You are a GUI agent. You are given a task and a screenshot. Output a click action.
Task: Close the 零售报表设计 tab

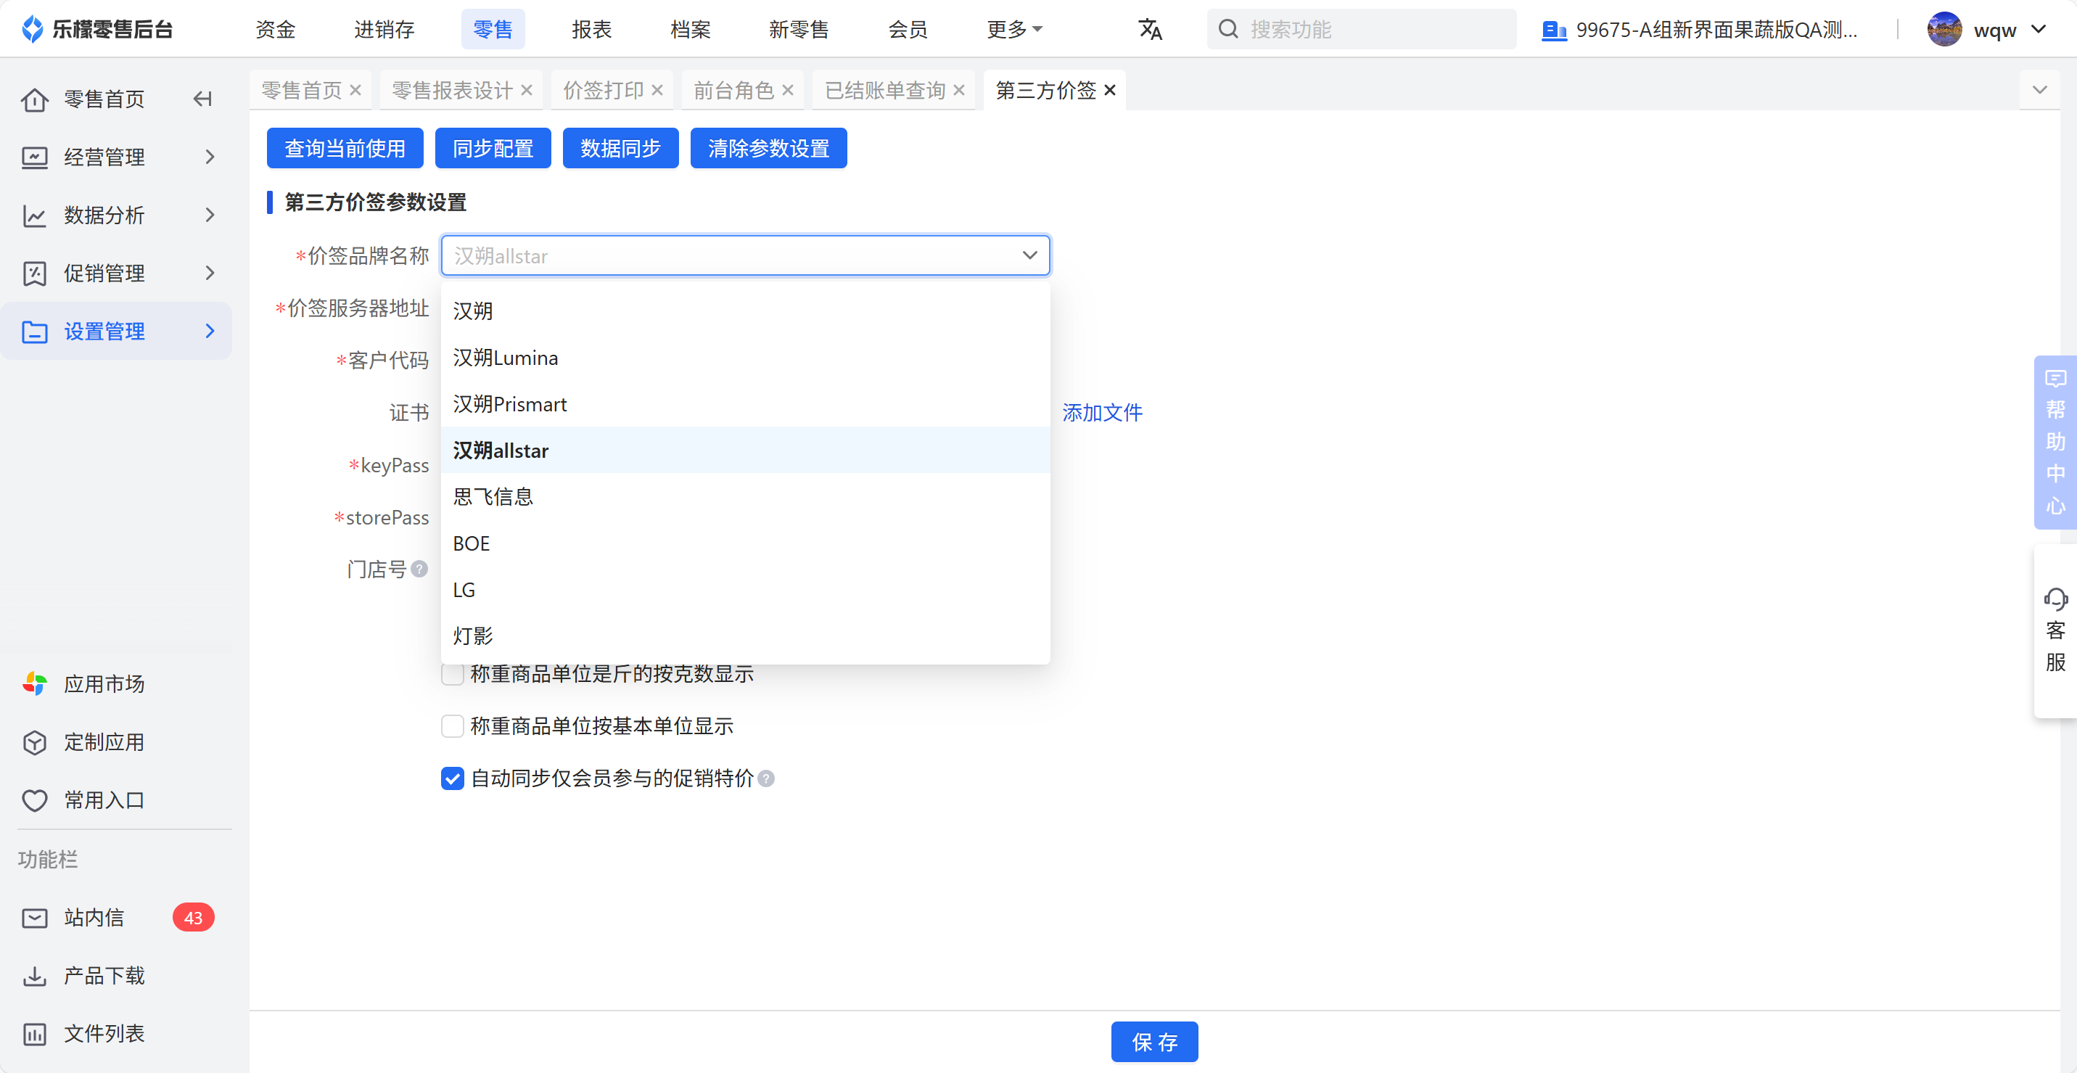(526, 90)
